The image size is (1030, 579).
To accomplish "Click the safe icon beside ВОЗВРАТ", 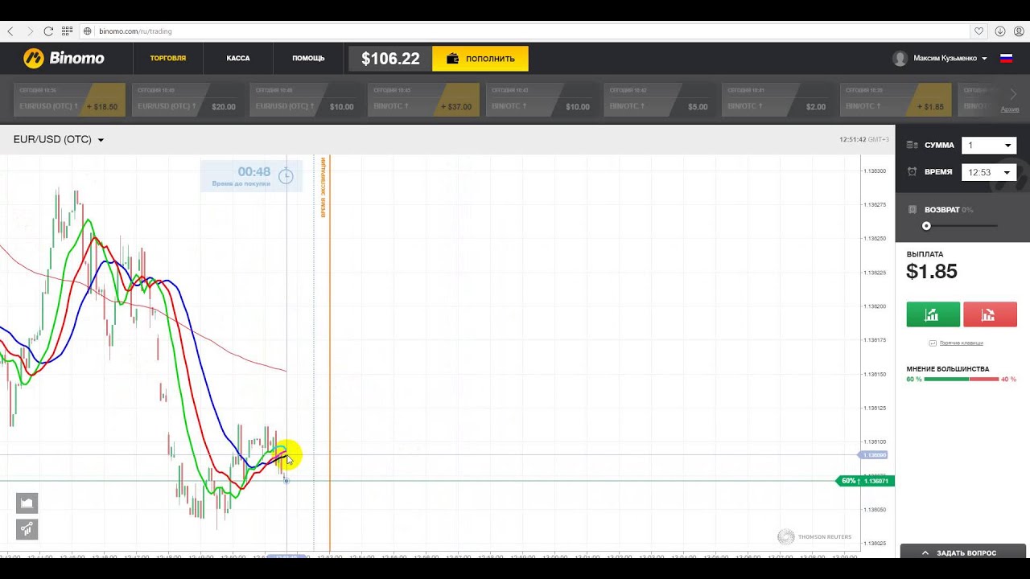I will pyautogui.click(x=912, y=210).
